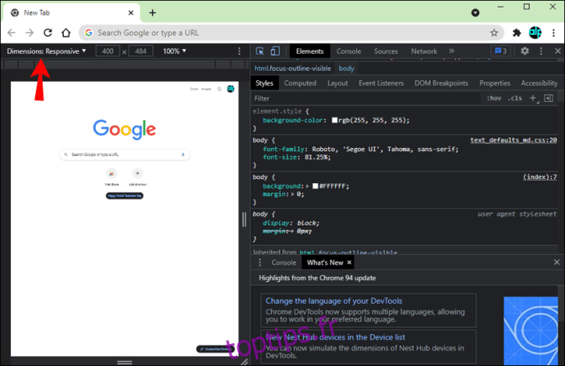Reload the current page
The image size is (565, 366).
click(x=47, y=33)
